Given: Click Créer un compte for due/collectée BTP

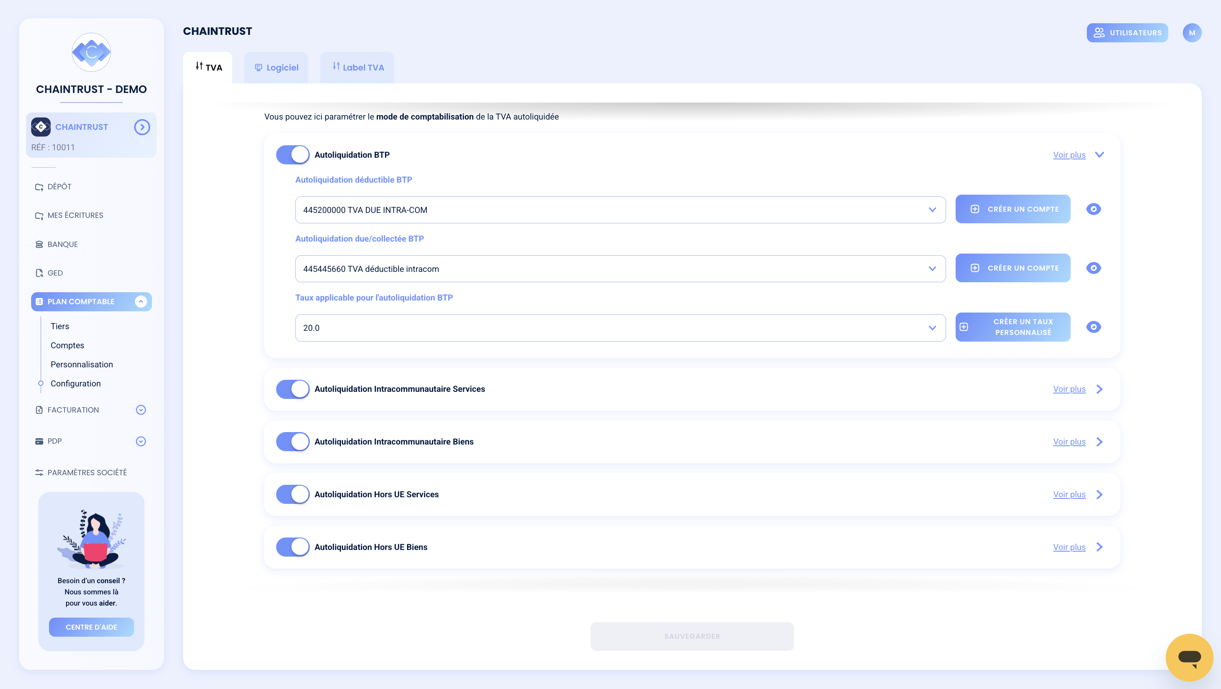Looking at the screenshot, I should pyautogui.click(x=1013, y=268).
